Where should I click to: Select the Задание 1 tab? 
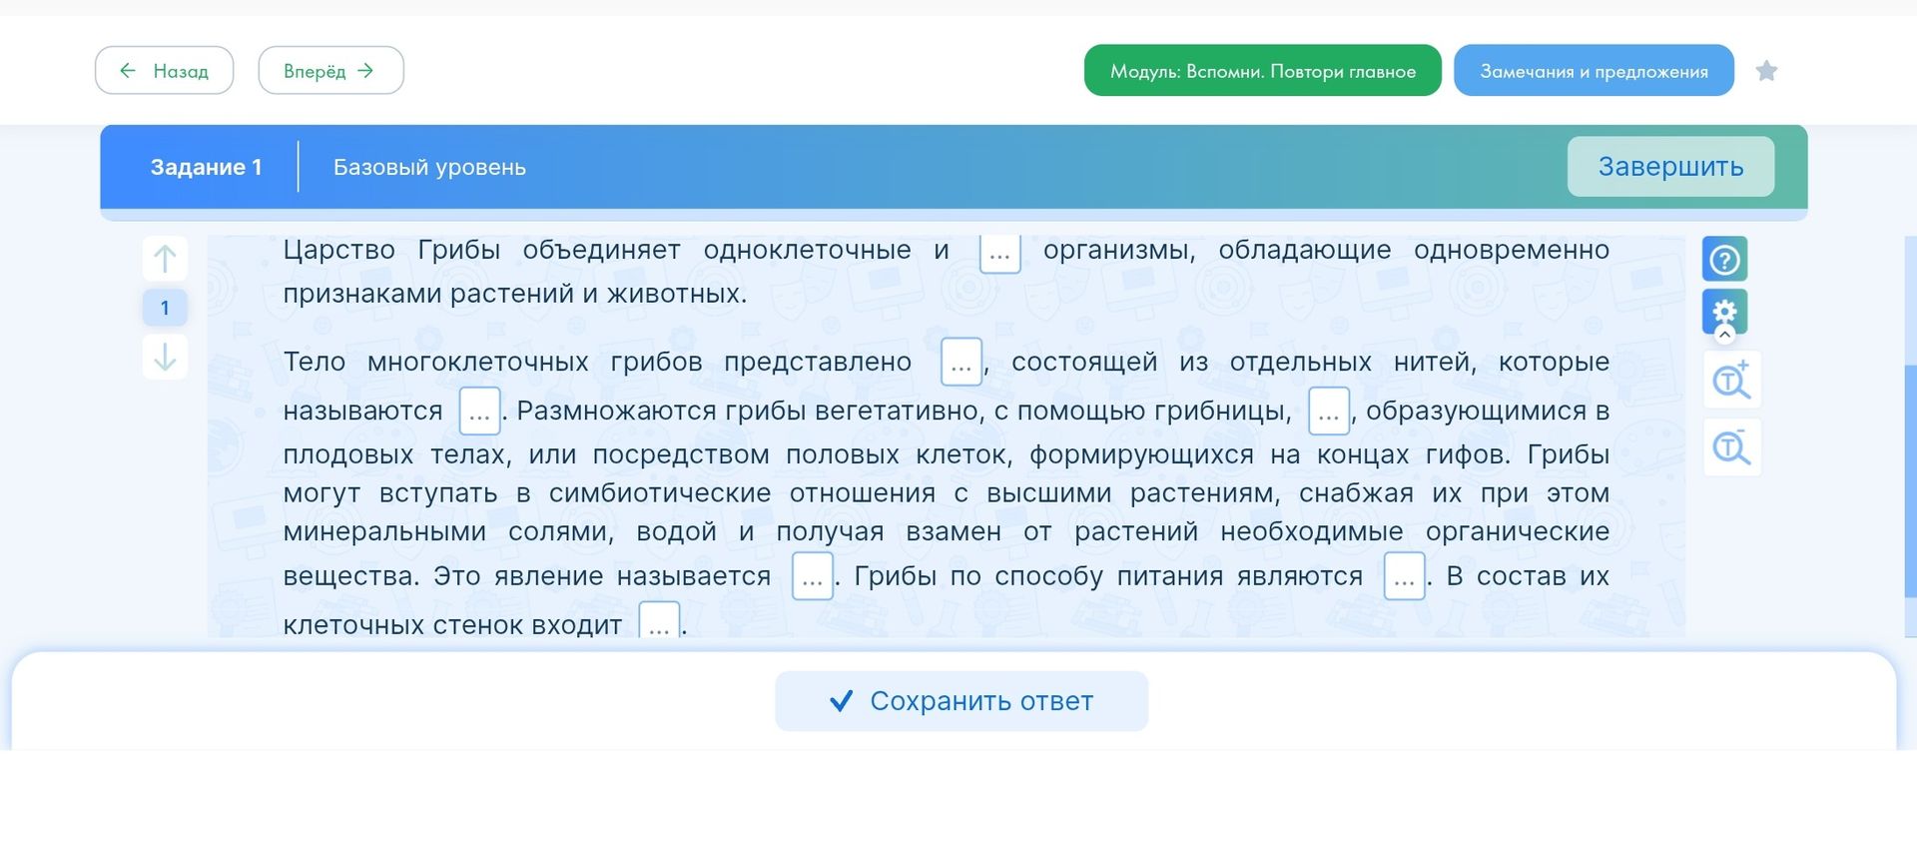pos(206,167)
